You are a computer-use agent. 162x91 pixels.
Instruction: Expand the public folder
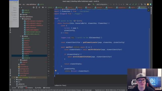coord(15,80)
